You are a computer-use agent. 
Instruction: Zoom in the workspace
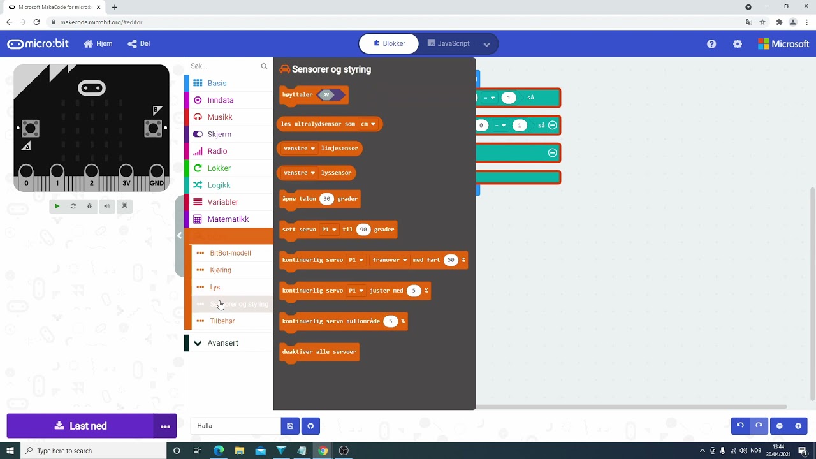(x=798, y=426)
